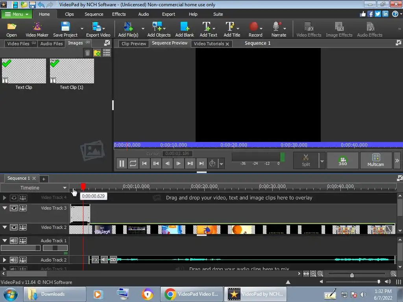Jump to sequence end
This screenshot has height=302, width=403.
click(201, 164)
